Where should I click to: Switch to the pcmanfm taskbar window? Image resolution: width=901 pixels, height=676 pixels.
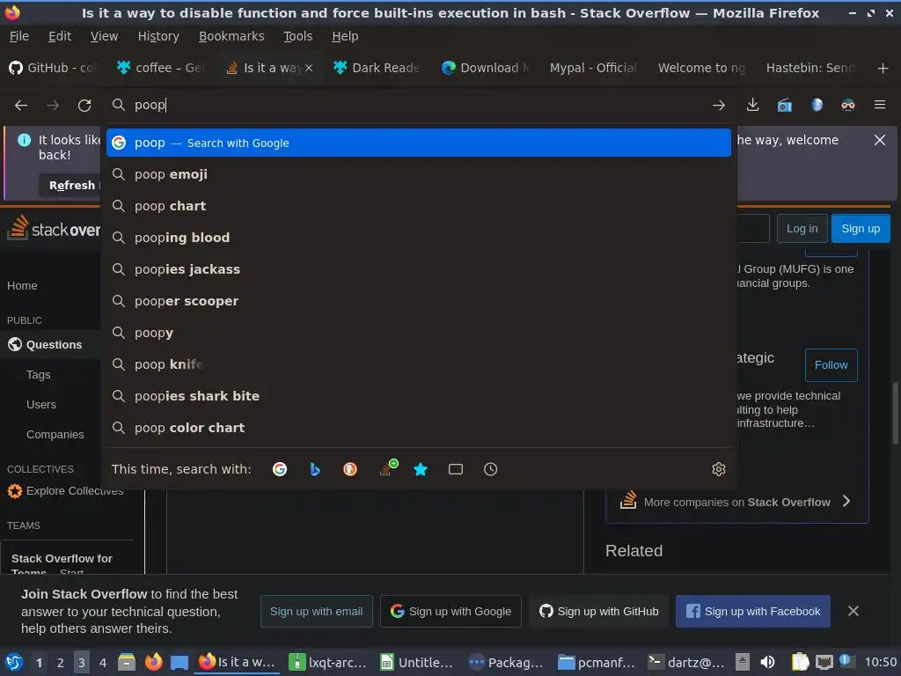point(597,662)
